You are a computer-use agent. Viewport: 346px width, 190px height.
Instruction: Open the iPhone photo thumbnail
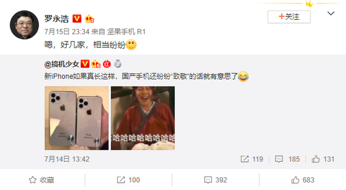pyautogui.click(x=77, y=118)
